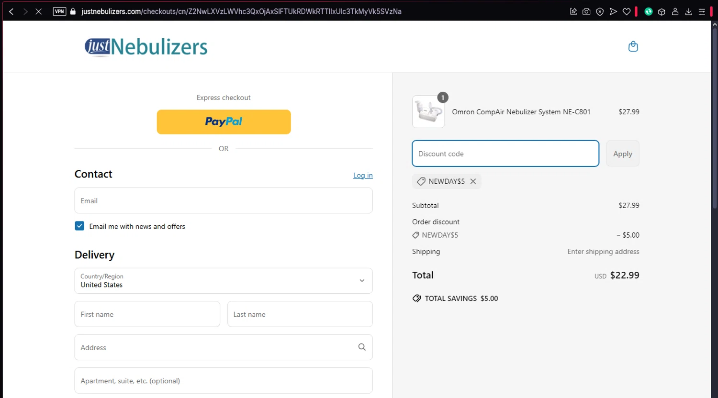This screenshot has height=398, width=718.
Task: Go forward to the next page
Action: point(25,11)
